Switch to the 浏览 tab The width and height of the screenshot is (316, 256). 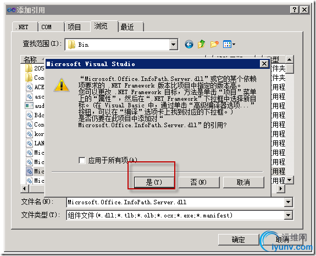tap(104, 26)
